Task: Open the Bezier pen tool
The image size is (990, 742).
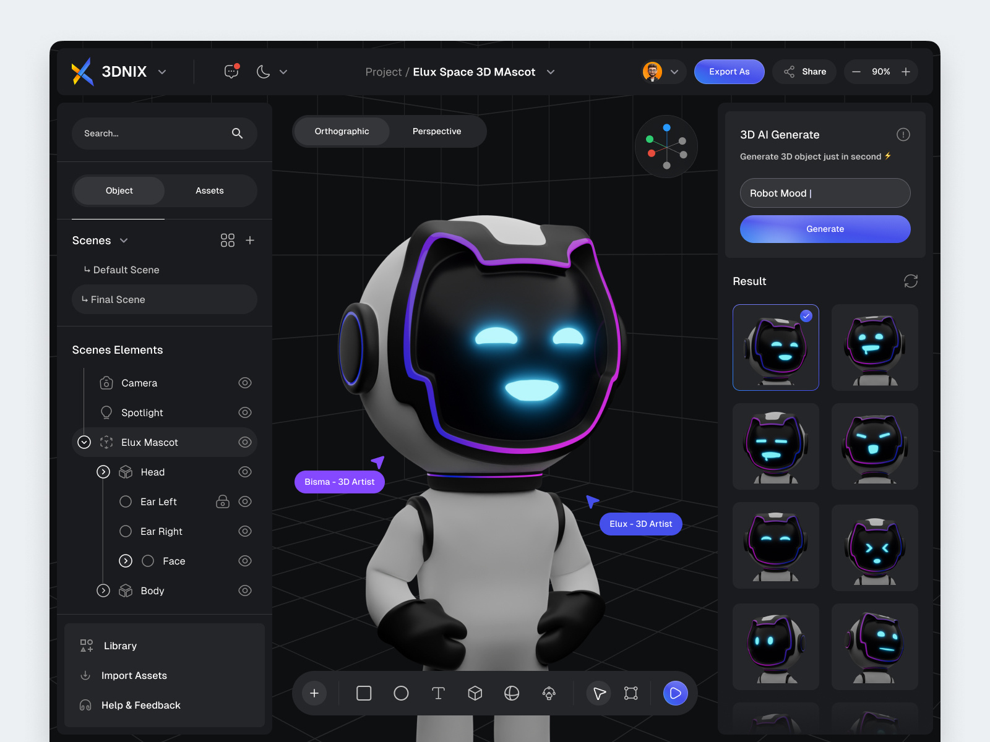Action: coord(549,693)
